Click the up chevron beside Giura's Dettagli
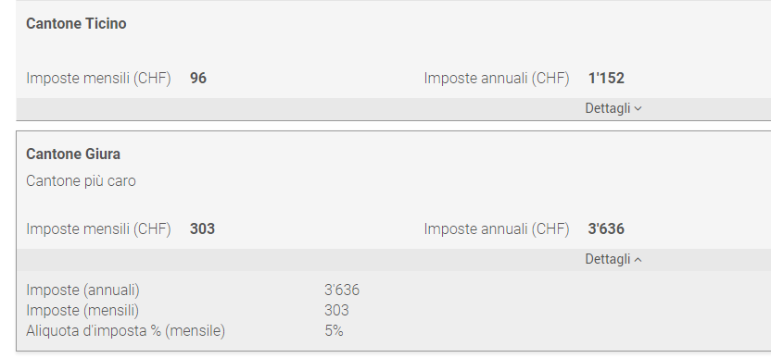Viewport: 771px width, 358px height. coord(638,260)
